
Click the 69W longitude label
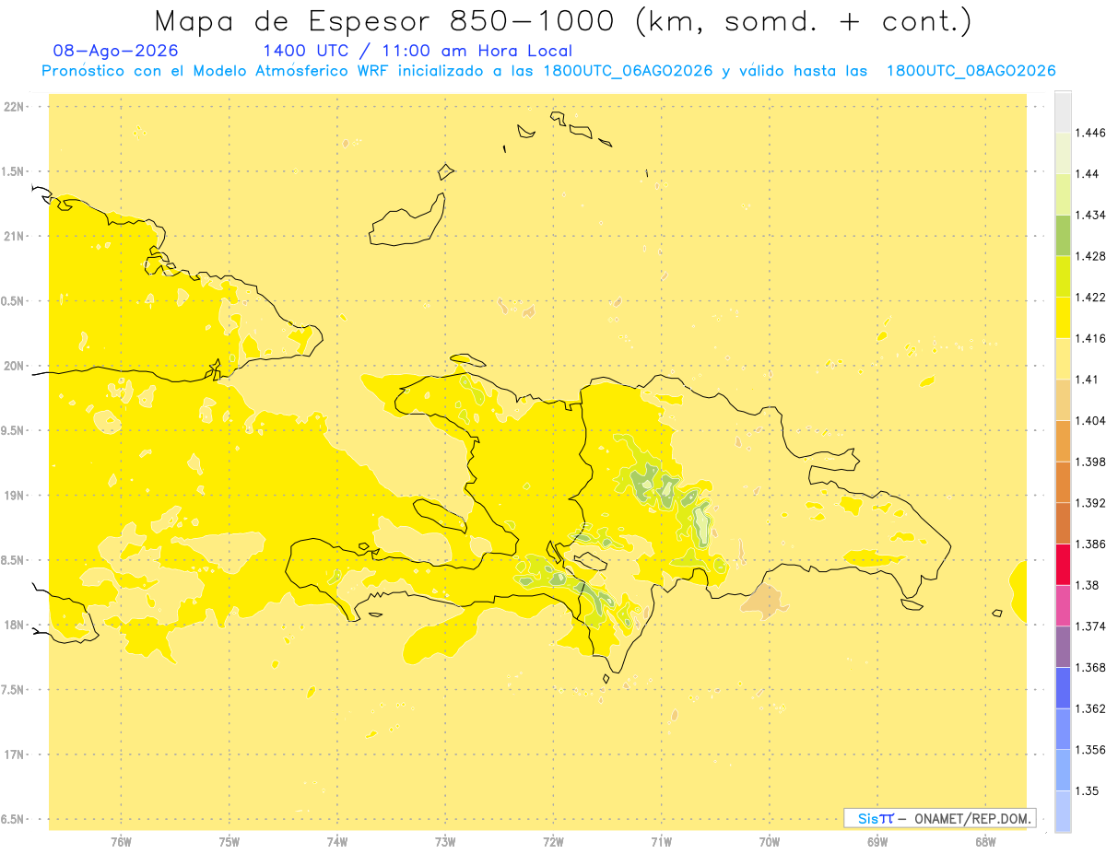coord(877,841)
